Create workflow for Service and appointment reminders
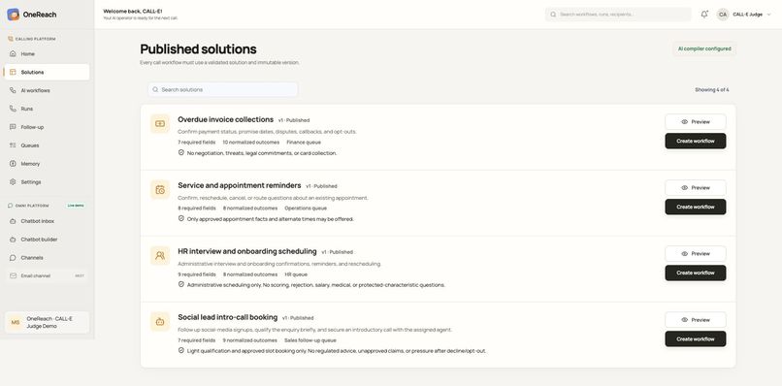Image resolution: width=782 pixels, height=386 pixels. (x=696, y=207)
